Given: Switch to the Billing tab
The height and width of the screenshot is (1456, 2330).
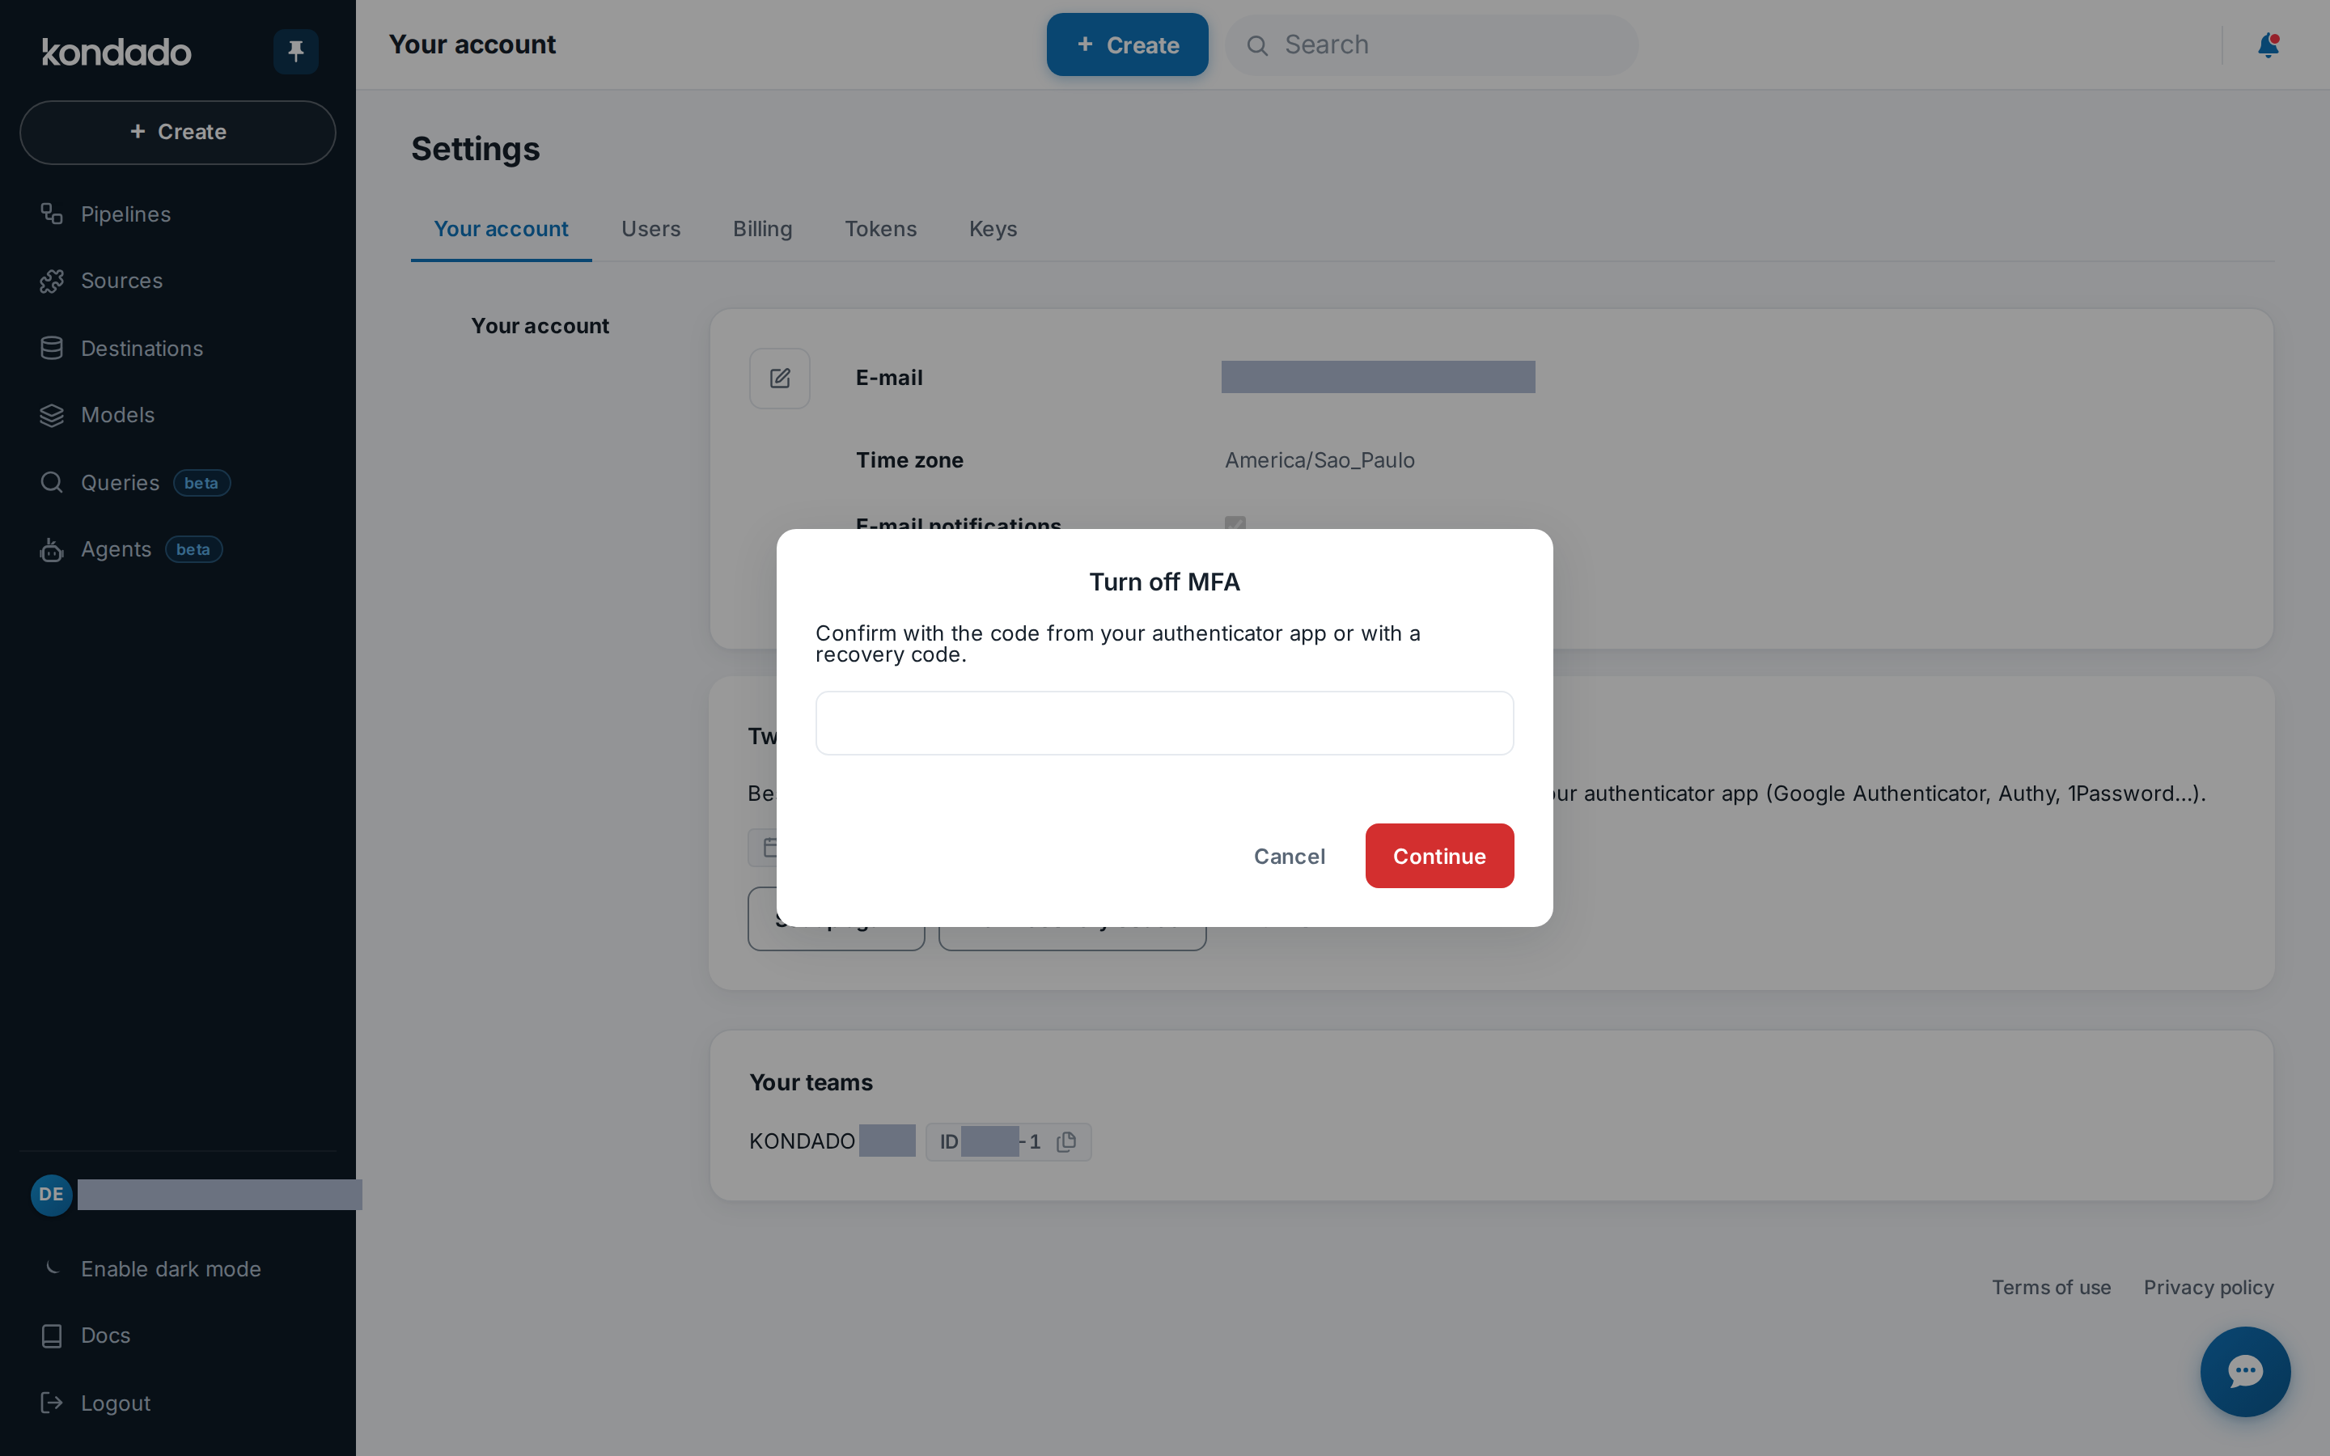Looking at the screenshot, I should [763, 229].
